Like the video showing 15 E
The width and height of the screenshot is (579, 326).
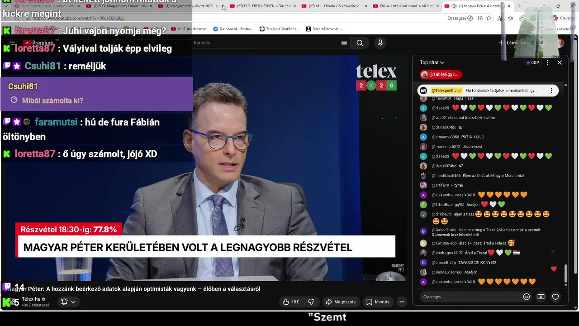pos(291,302)
